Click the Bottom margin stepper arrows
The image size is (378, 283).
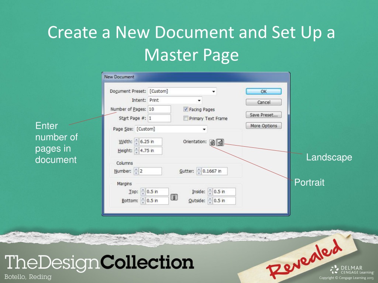[x=143, y=200]
